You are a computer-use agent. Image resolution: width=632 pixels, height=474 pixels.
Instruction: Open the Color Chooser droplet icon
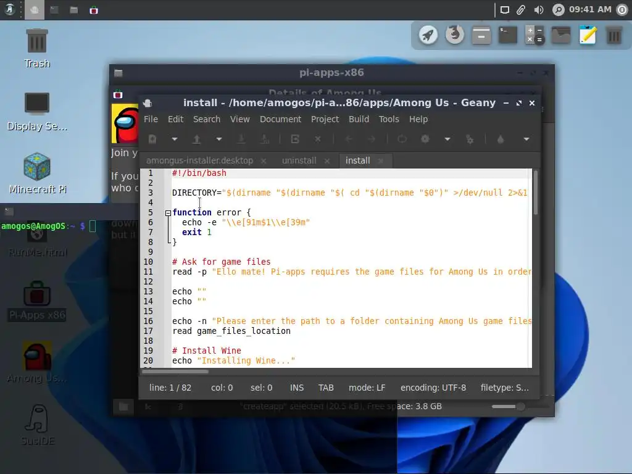pyautogui.click(x=501, y=139)
